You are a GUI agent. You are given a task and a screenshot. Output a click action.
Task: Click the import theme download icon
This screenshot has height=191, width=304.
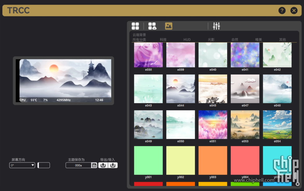pyautogui.click(x=113, y=165)
